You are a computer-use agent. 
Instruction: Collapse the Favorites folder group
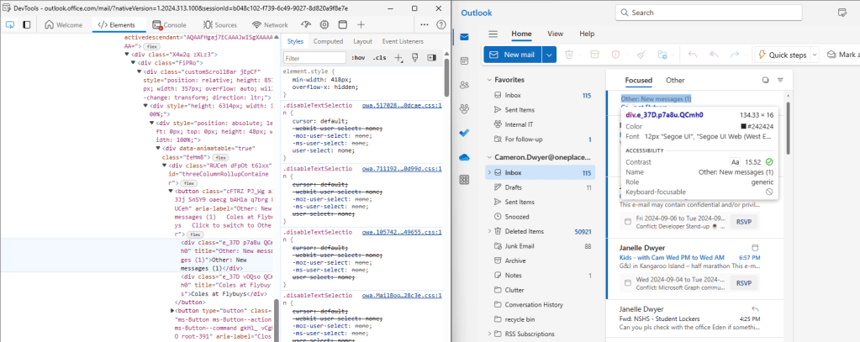coord(488,80)
